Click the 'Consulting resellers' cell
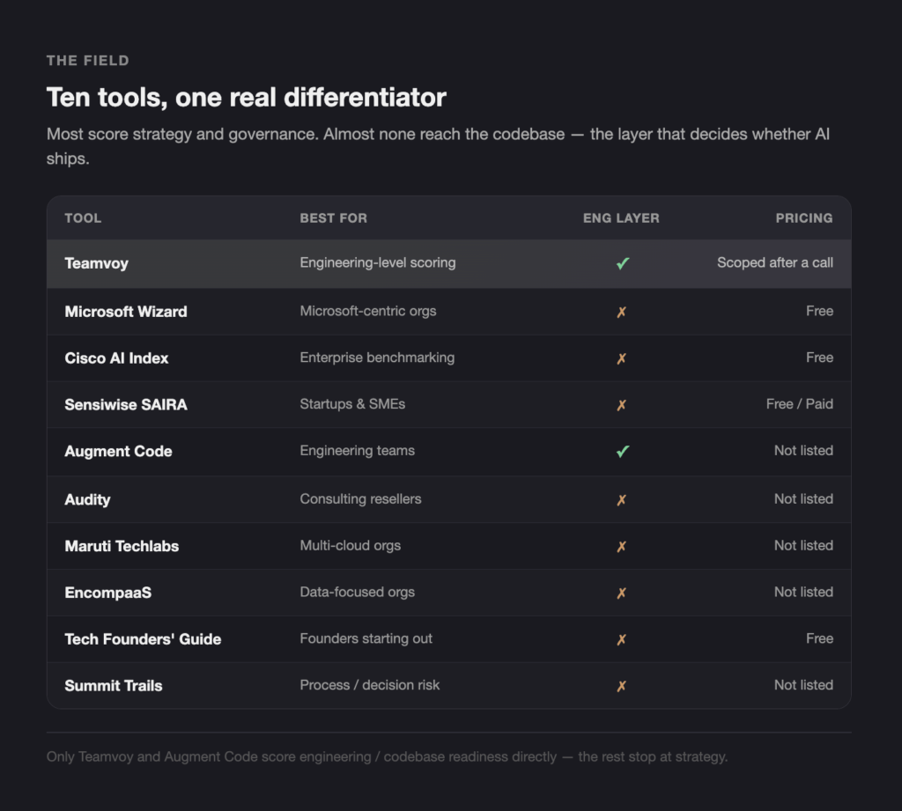The image size is (902, 811). pos(360,499)
